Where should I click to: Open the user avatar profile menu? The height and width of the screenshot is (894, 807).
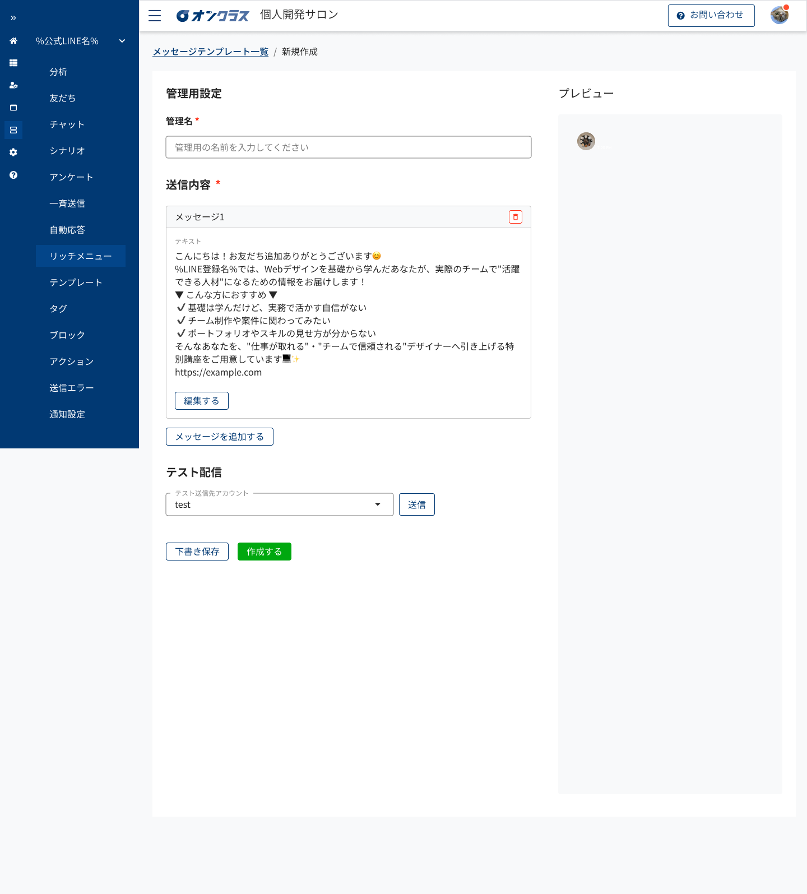pyautogui.click(x=779, y=16)
